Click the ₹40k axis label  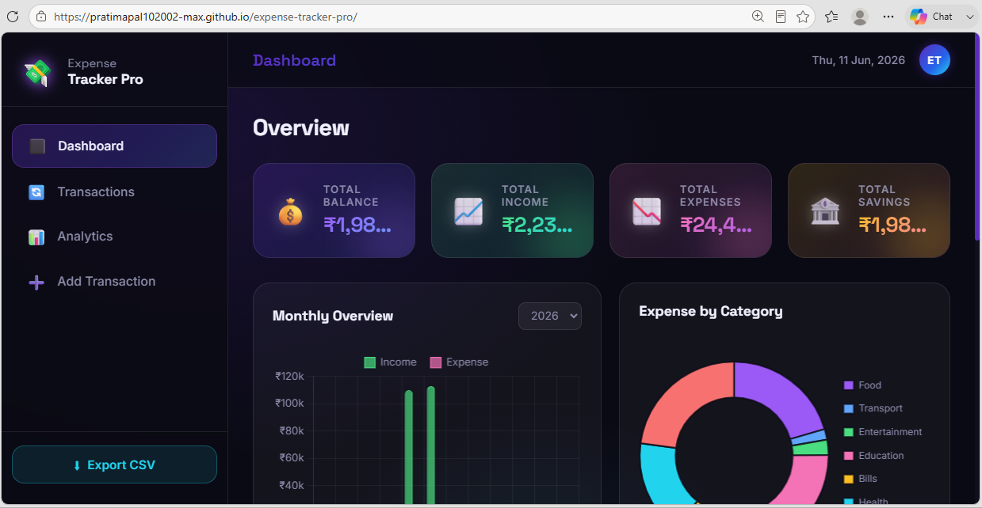[x=291, y=486]
